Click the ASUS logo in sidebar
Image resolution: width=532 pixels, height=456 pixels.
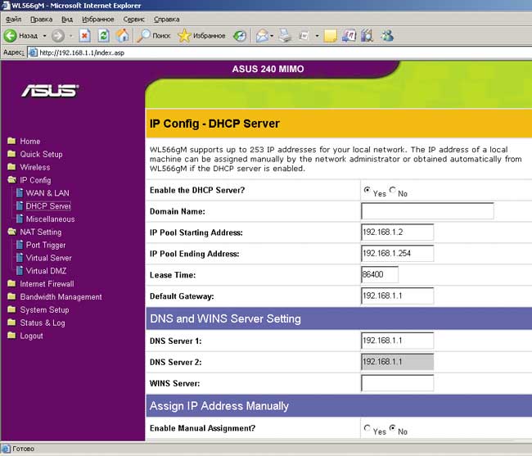[x=50, y=89]
